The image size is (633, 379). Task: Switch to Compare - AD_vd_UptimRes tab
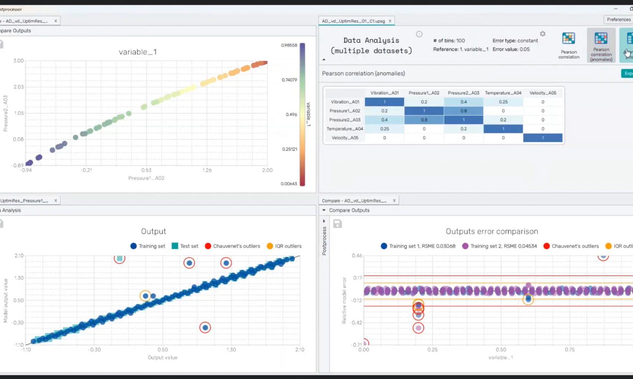[x=354, y=201]
